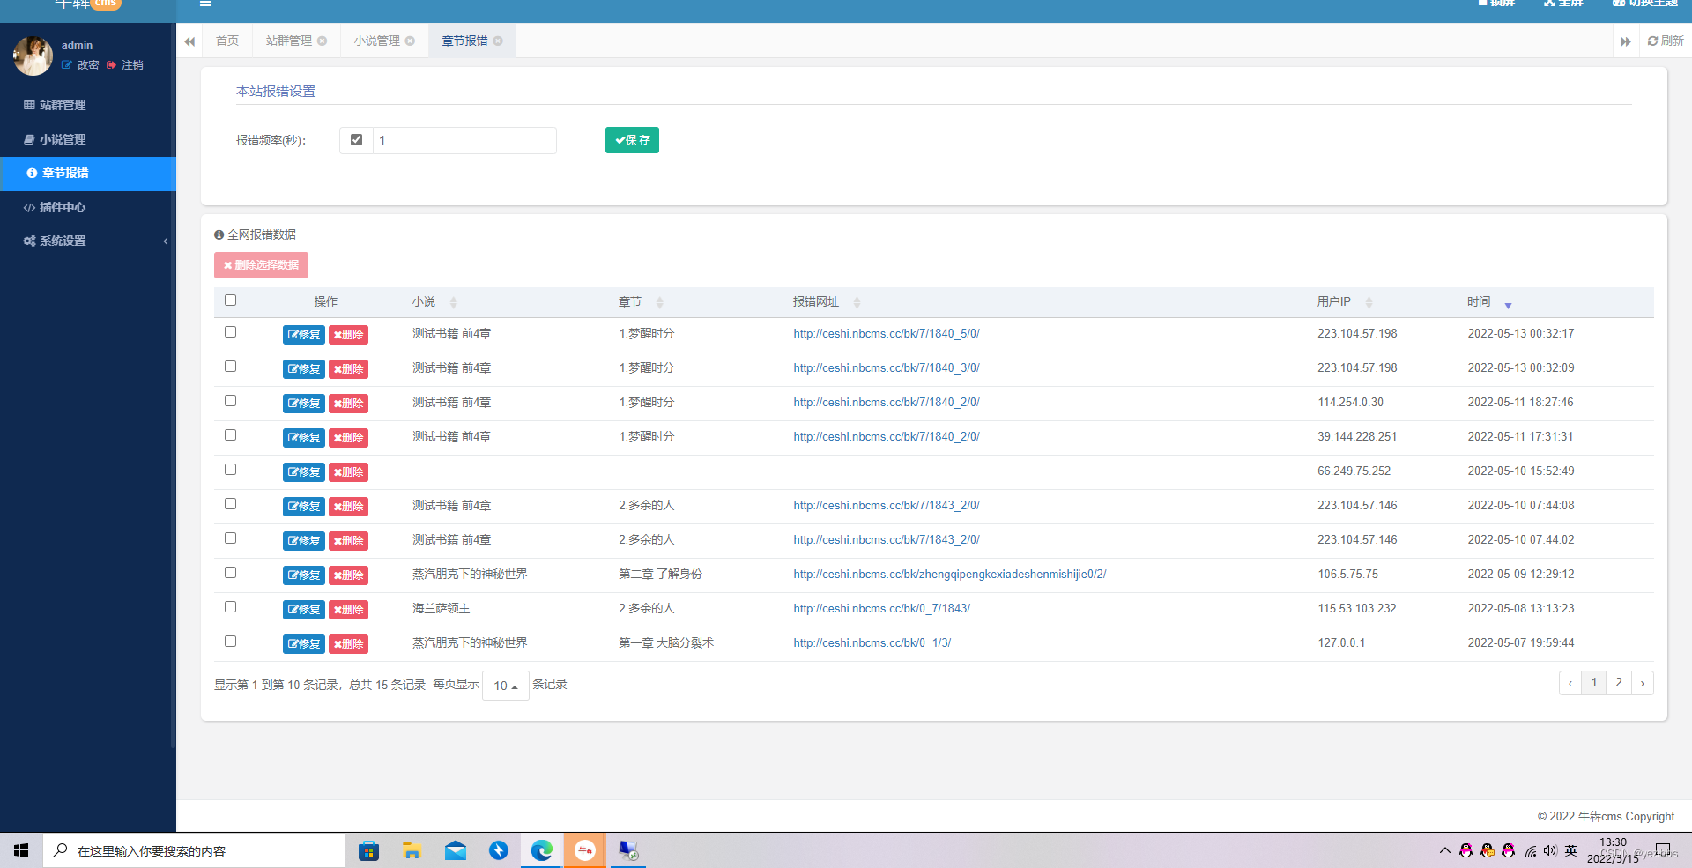The width and height of the screenshot is (1692, 868).
Task: Check the select-all checkbox in table header
Action: (231, 300)
